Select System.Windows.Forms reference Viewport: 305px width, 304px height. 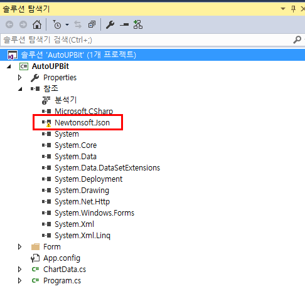coord(94,213)
